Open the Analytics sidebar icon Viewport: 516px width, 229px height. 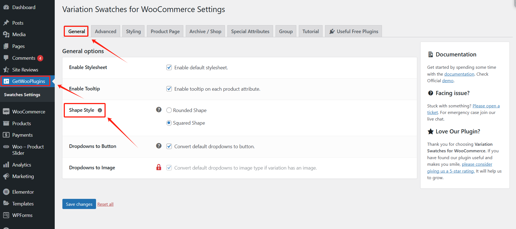click(6, 165)
